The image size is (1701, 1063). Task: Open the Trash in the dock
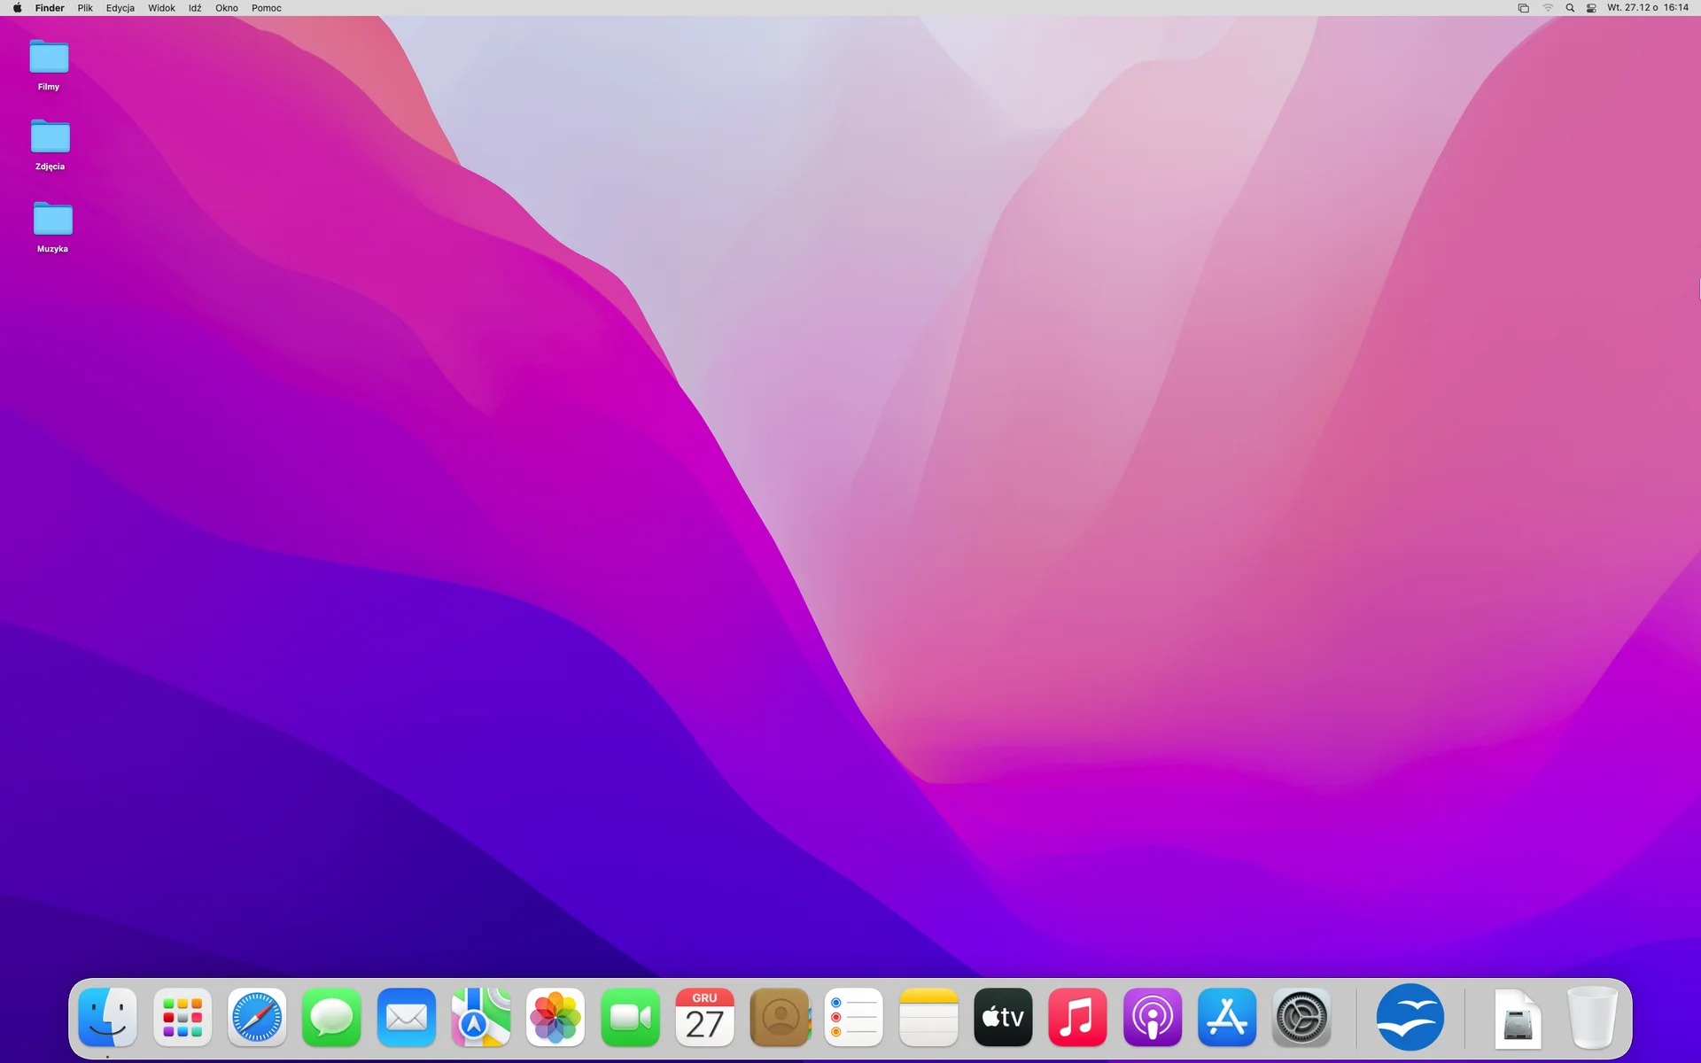pyautogui.click(x=1592, y=1017)
